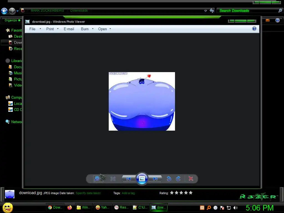This screenshot has width=284, height=213.
Task: Select Local Disk in navigation pane
Action: pyautogui.click(x=15, y=104)
